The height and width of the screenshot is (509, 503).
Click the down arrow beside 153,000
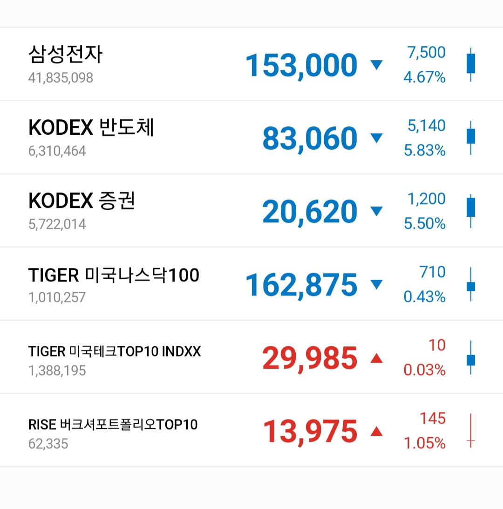(x=376, y=65)
